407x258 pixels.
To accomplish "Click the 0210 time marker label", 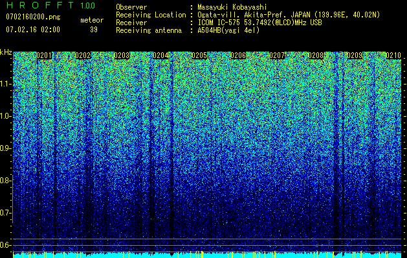I will coord(393,55).
